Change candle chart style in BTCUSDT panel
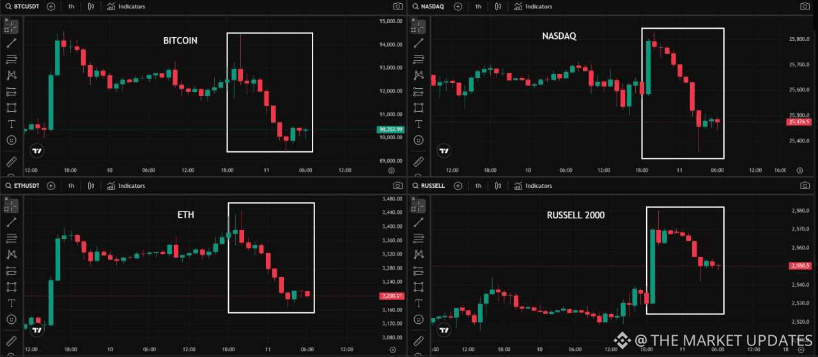This screenshot has height=357, width=818. 91,6
